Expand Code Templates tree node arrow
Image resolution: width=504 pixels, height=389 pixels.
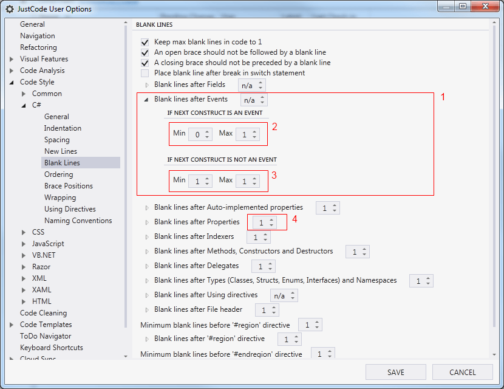point(12,325)
